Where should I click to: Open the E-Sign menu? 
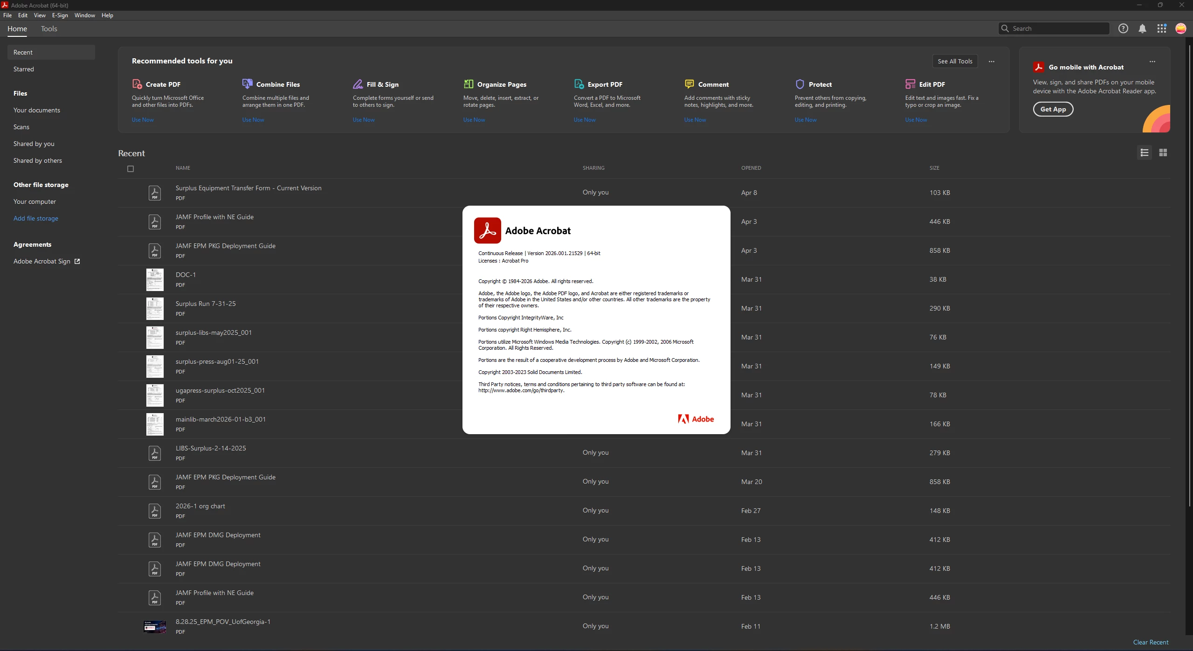click(60, 15)
